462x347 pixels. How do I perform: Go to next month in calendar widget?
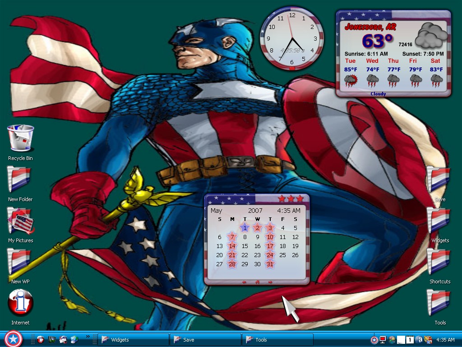coord(270,282)
